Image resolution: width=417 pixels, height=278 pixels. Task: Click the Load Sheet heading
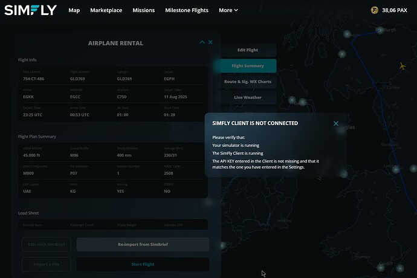click(28, 213)
